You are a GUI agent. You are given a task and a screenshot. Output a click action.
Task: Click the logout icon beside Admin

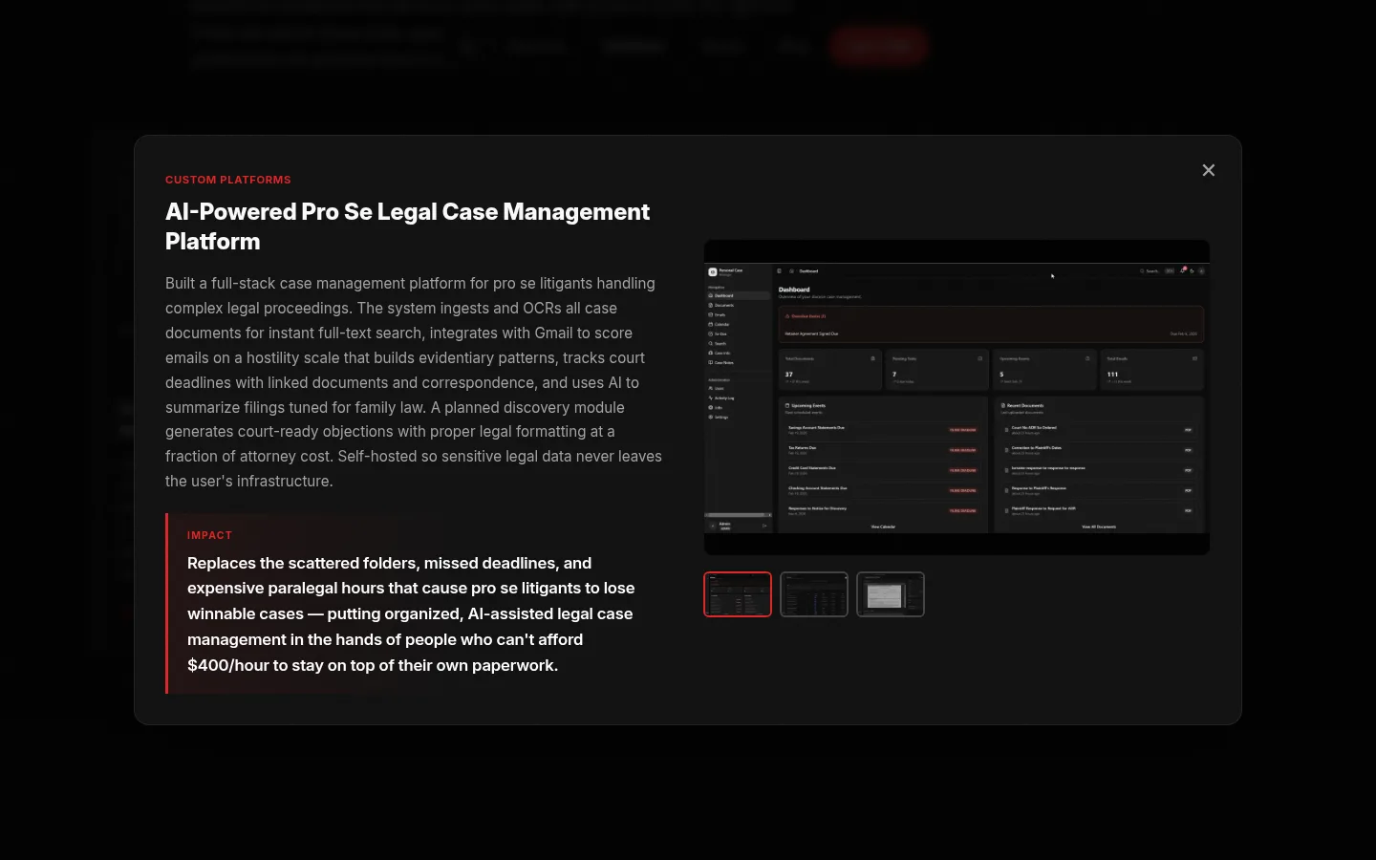[x=764, y=526]
